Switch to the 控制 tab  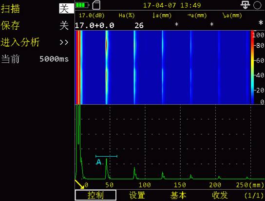pos(95,195)
